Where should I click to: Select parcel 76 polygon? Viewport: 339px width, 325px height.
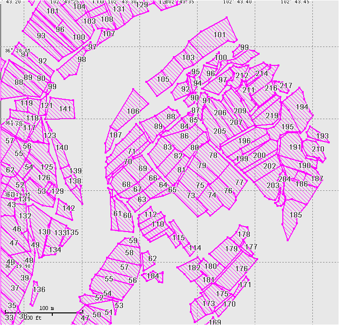coord(228,191)
